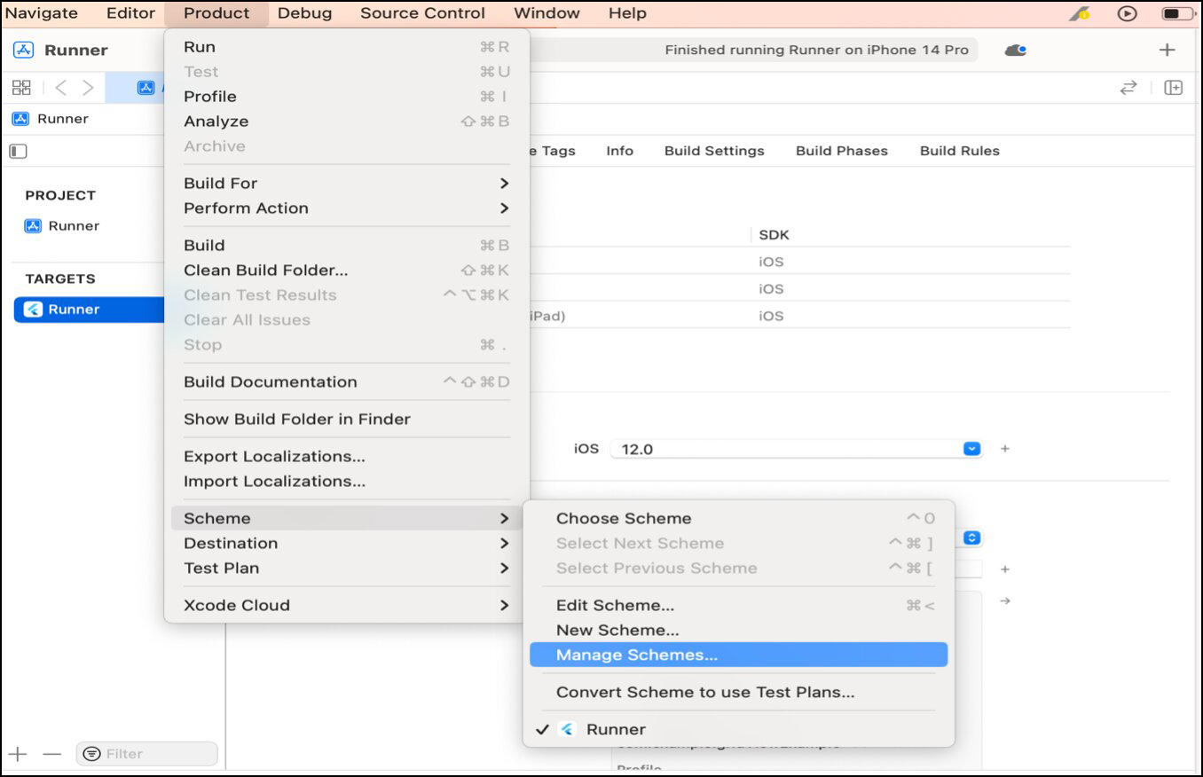Click Edit Scheme menu entry

[x=614, y=606]
